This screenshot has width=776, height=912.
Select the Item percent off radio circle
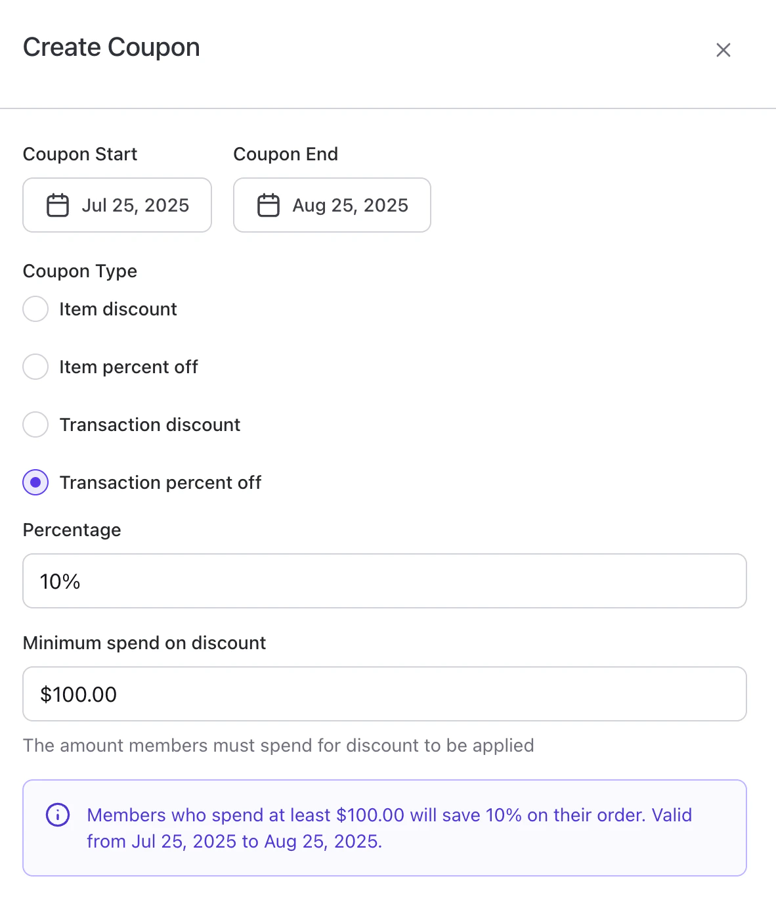(35, 367)
